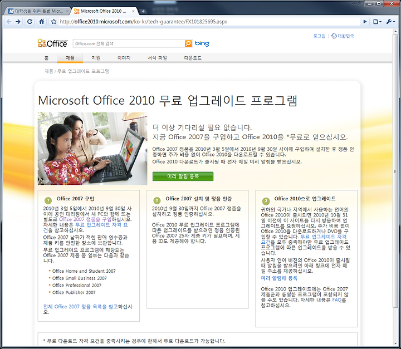Click the laptop family photo
The height and width of the screenshot is (349, 401).
click(x=92, y=149)
